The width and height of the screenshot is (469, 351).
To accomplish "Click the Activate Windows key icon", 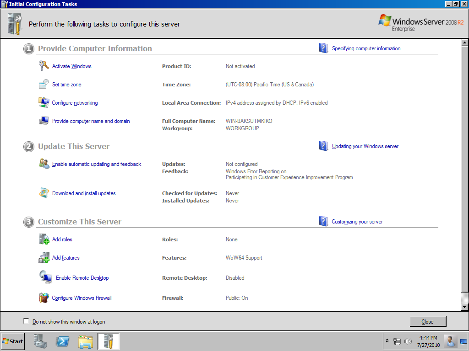I will (44, 66).
